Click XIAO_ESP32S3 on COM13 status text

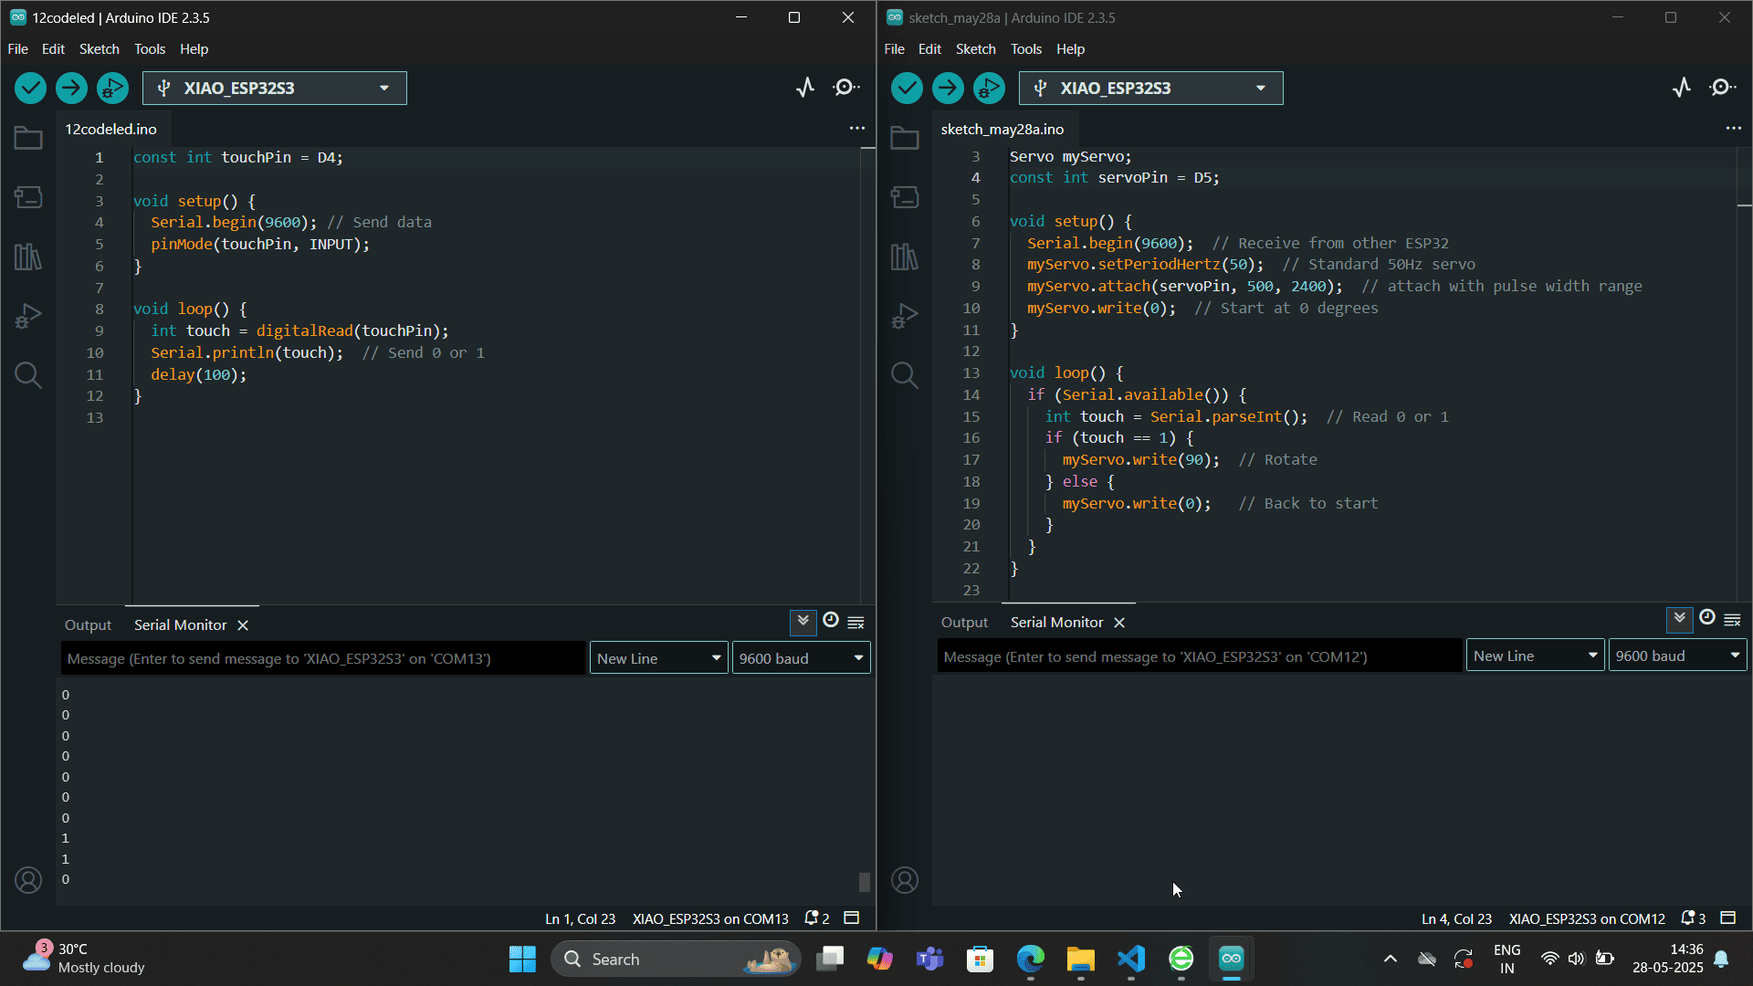710,919
